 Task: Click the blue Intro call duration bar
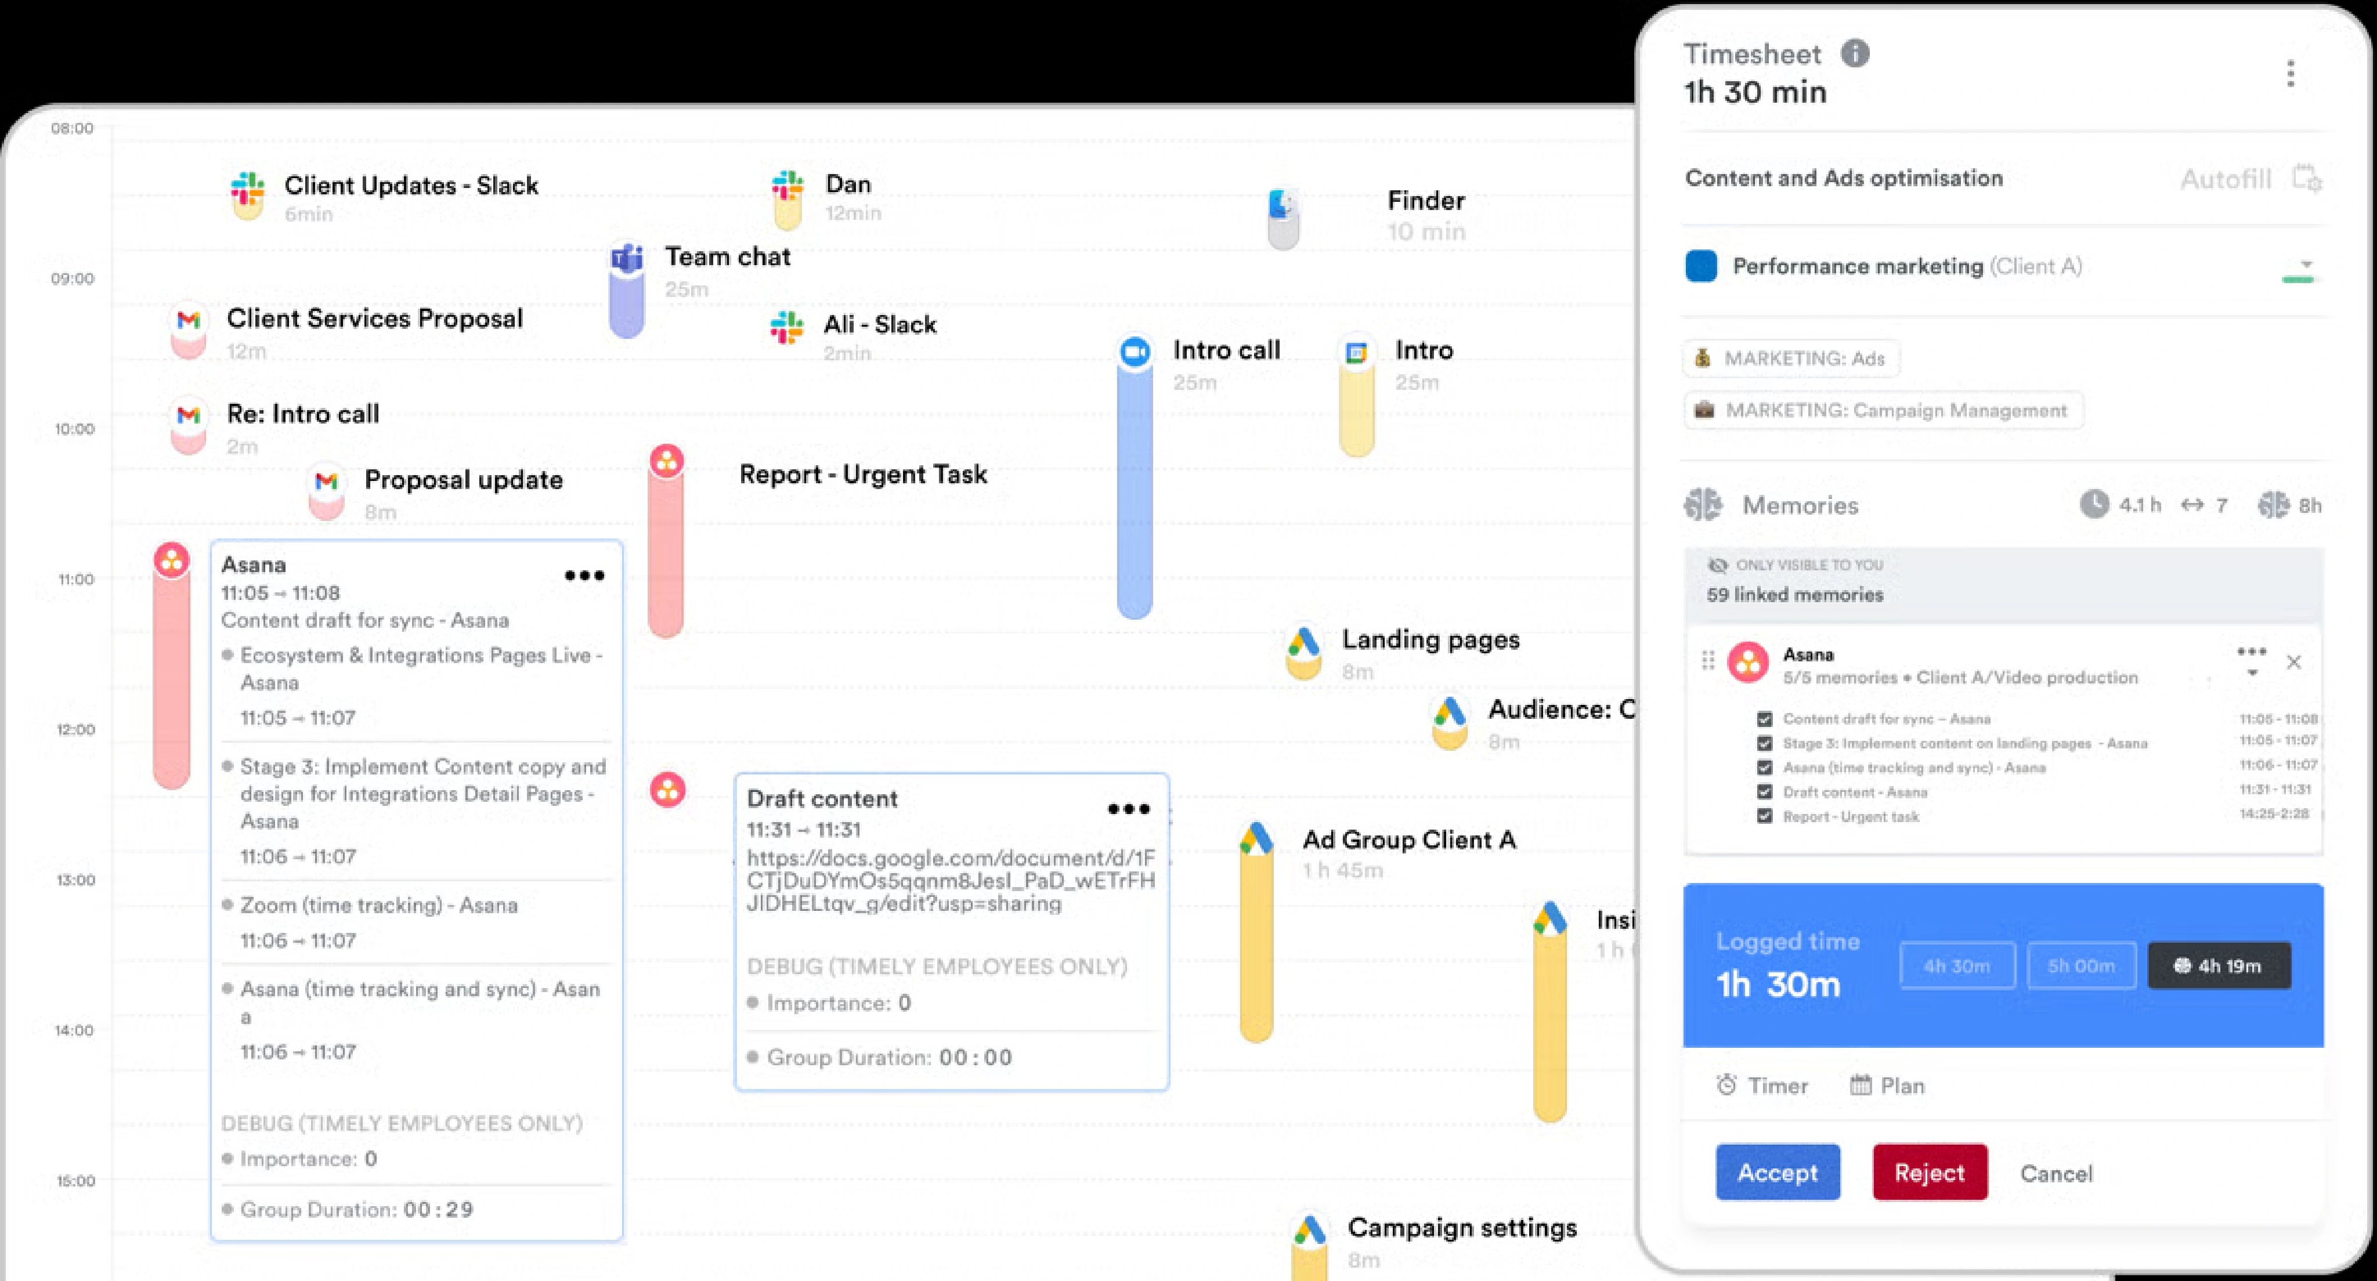(1135, 493)
